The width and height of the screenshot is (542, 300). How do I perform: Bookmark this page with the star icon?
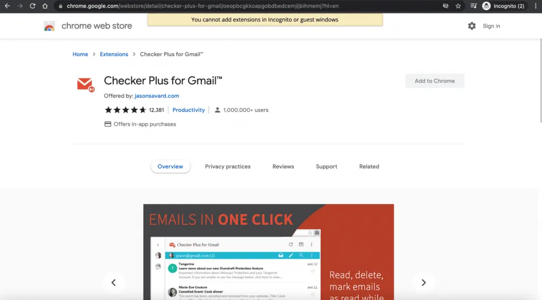458,6
